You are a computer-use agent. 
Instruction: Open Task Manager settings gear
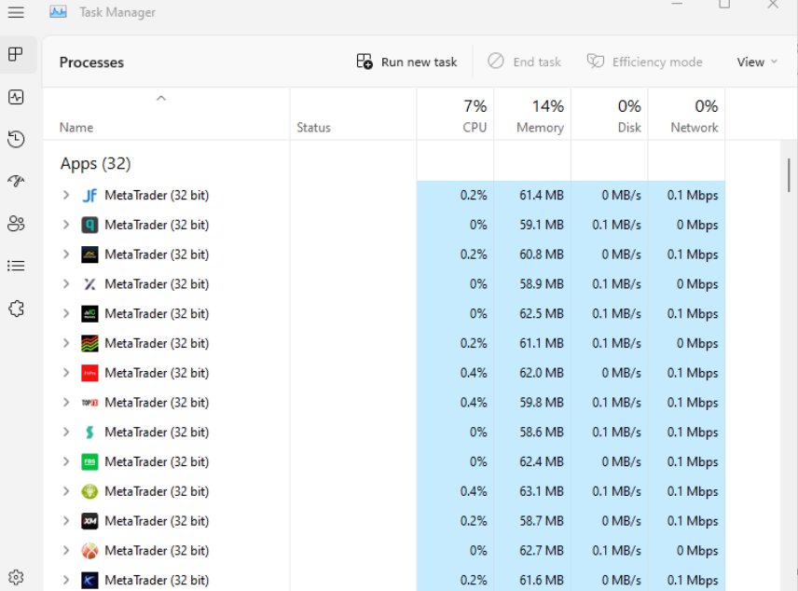(x=16, y=577)
